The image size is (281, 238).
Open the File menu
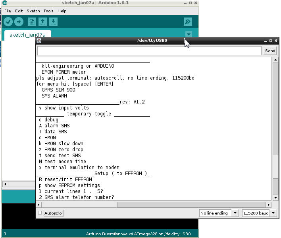(8, 11)
